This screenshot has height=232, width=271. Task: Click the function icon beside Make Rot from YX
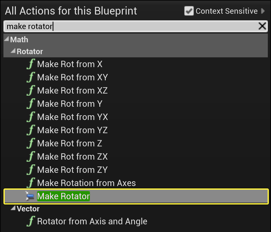point(31,117)
